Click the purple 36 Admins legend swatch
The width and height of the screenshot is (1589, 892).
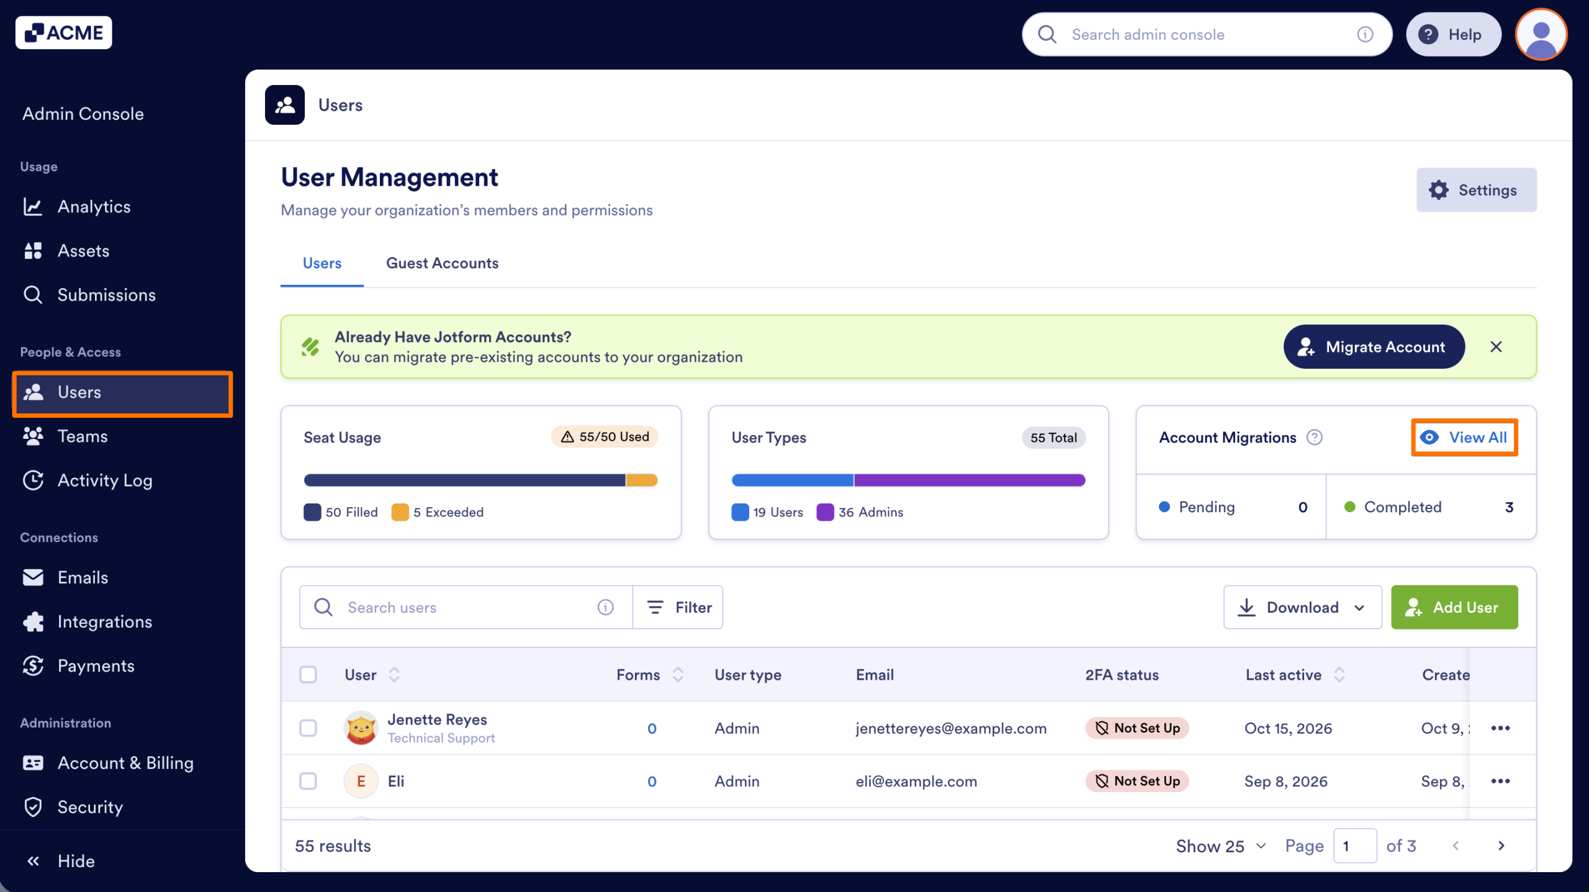[x=825, y=512]
